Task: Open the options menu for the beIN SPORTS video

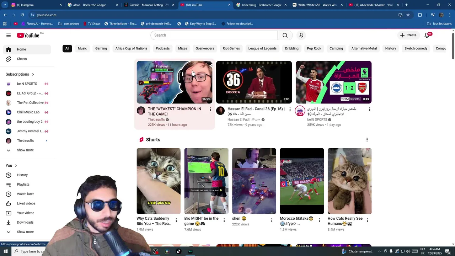Action: [369, 109]
